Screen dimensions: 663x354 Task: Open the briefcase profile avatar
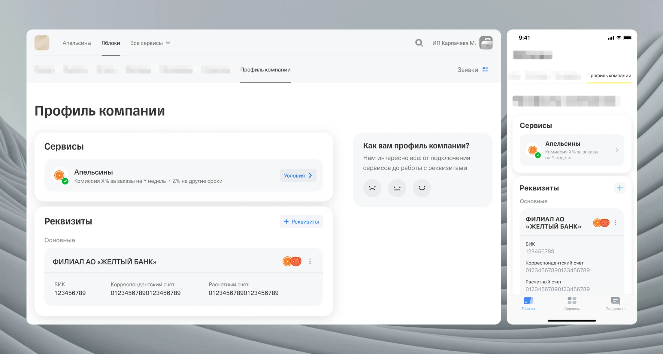pos(486,43)
